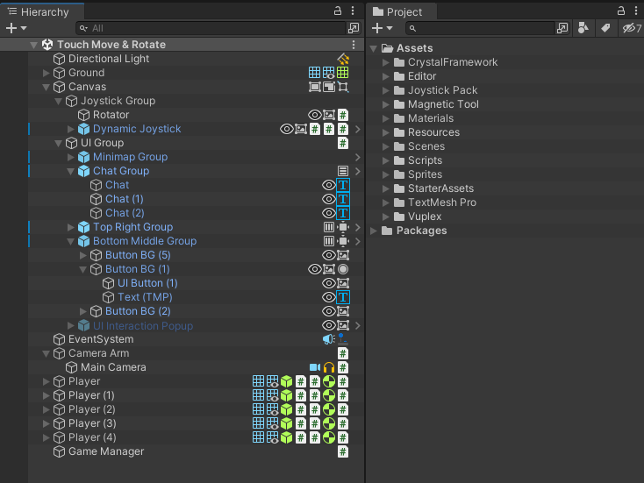Screen dimensions: 644x483
Task: Toggle eye icon on UI Button (1) row
Action: pyautogui.click(x=328, y=283)
